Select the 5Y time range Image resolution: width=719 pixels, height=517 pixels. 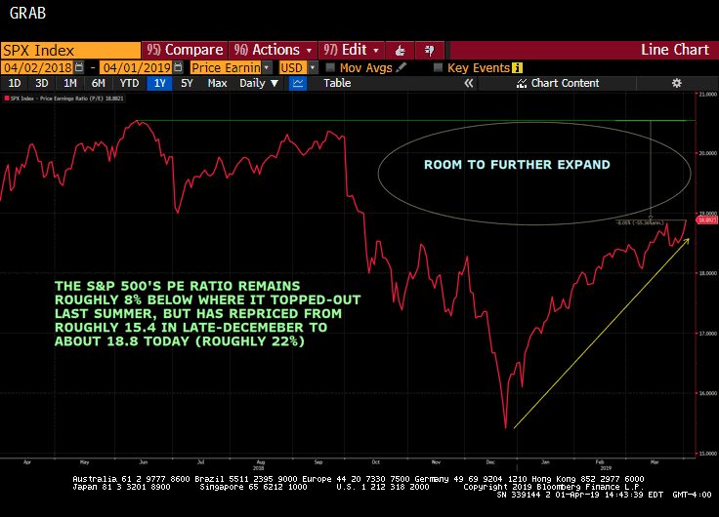tap(187, 83)
